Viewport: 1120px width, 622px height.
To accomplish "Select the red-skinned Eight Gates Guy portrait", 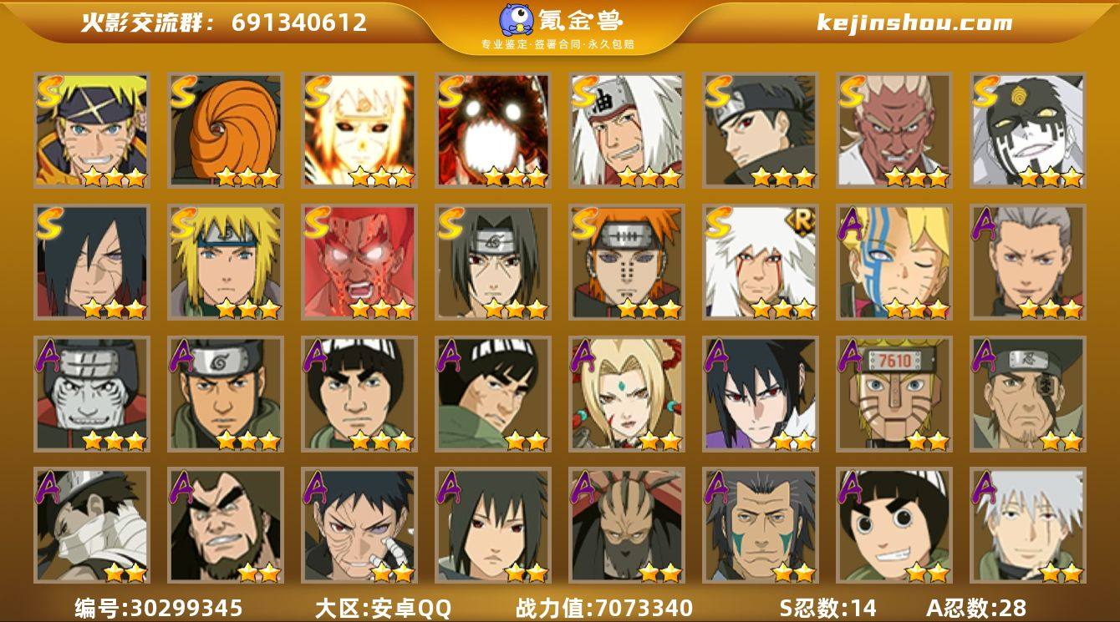I will point(359,262).
